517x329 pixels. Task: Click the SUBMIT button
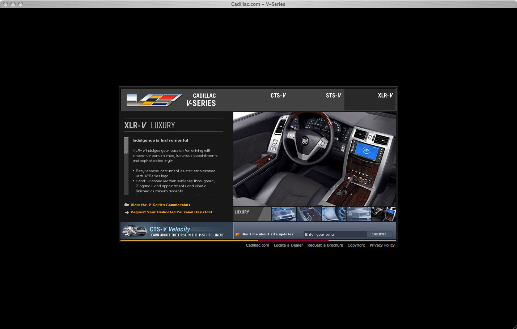tap(379, 234)
